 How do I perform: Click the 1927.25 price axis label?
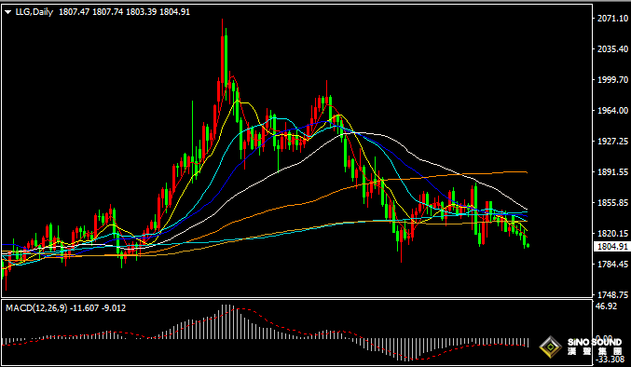612,141
